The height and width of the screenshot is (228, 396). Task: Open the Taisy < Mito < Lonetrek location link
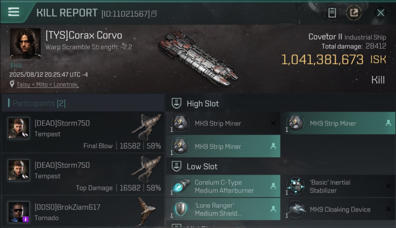(48, 85)
